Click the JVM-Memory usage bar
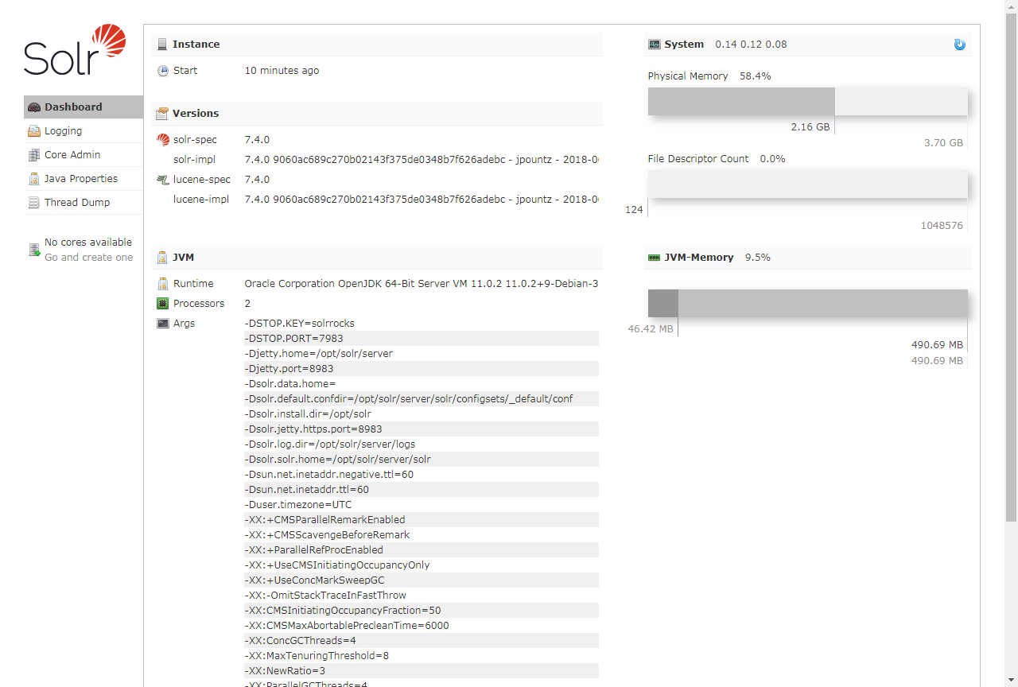Screen dimensions: 1018x687 807,304
